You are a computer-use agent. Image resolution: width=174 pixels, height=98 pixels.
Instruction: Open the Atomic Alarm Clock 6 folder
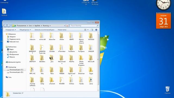click(x=81, y=38)
